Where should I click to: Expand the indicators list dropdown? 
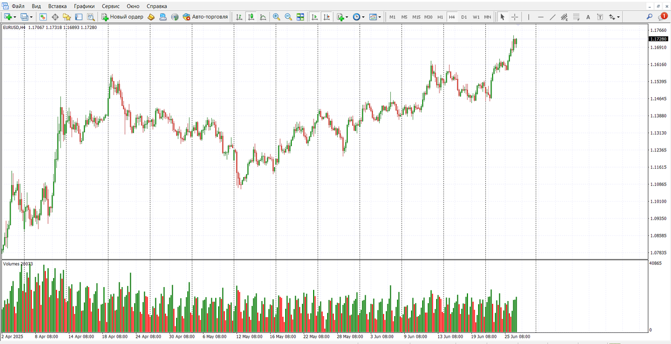pyautogui.click(x=347, y=17)
